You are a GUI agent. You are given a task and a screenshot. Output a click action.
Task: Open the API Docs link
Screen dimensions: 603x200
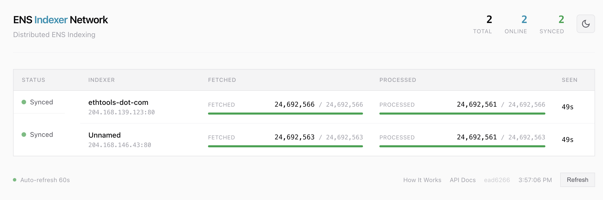(x=463, y=180)
